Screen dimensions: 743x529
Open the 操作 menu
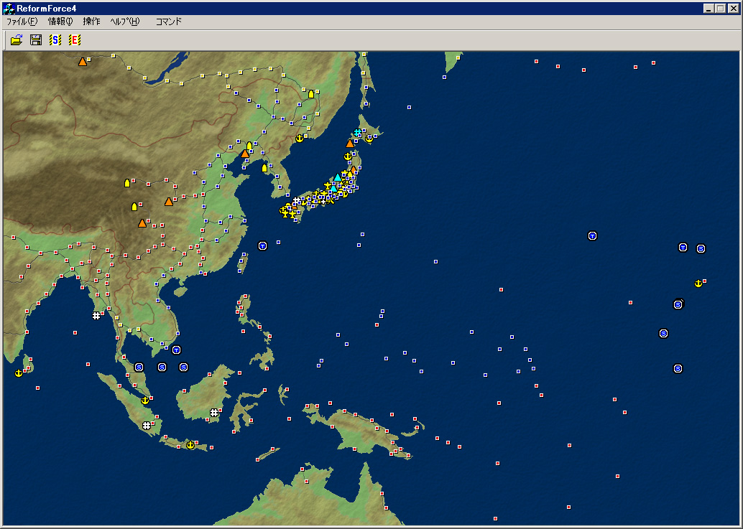coord(91,22)
